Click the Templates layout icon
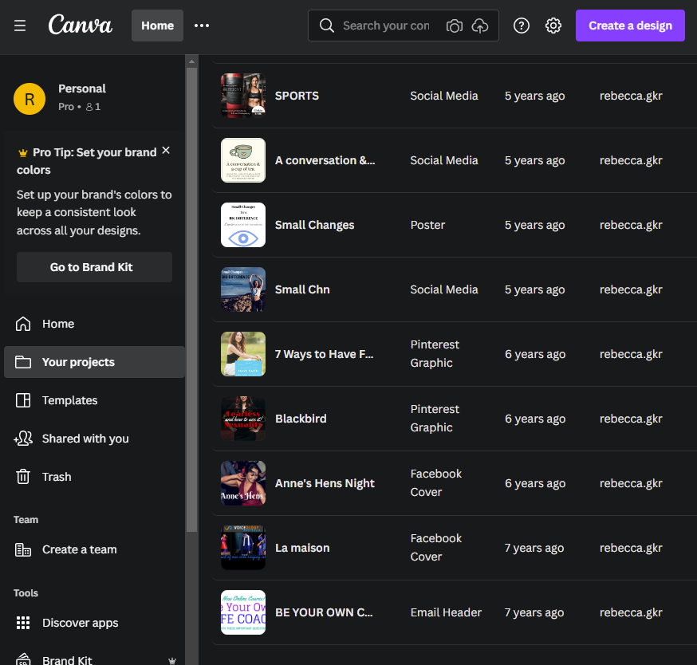The width and height of the screenshot is (697, 665). (23, 400)
